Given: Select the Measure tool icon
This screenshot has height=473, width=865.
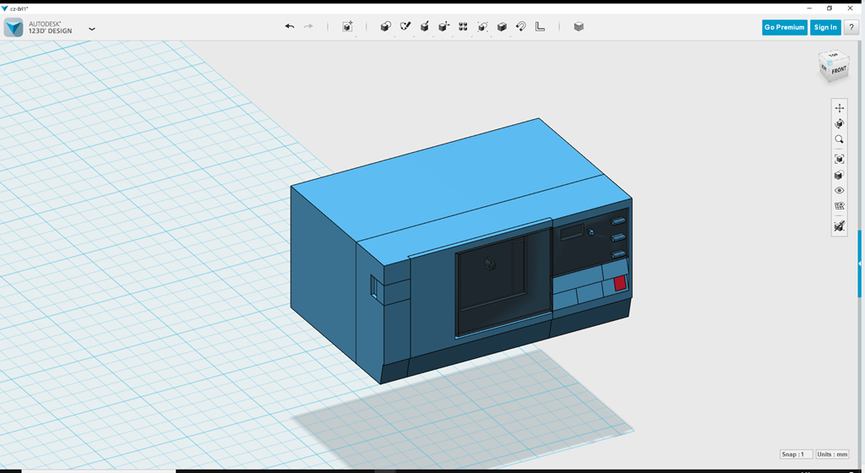Looking at the screenshot, I should pyautogui.click(x=541, y=27).
